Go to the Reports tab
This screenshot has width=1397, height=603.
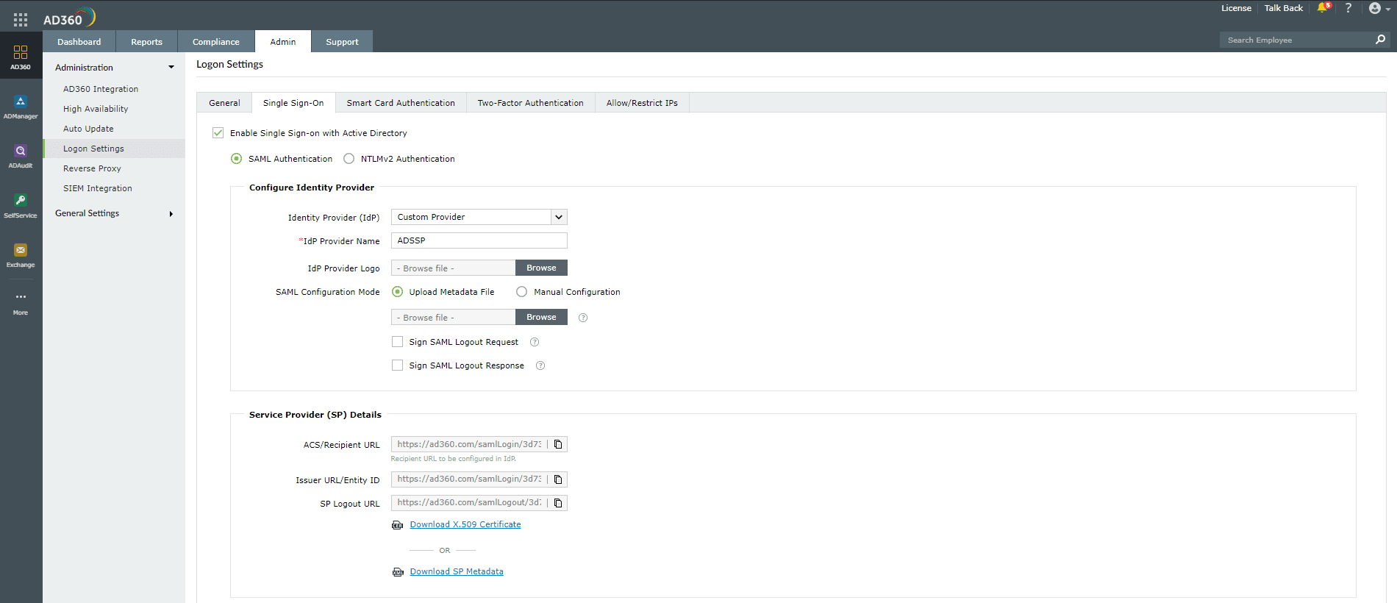point(147,41)
